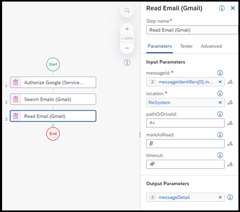Open the 100% zoom level dropdown

tap(127, 38)
